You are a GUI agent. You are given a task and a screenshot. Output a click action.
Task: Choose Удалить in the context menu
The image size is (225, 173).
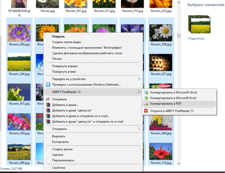coord(58,155)
